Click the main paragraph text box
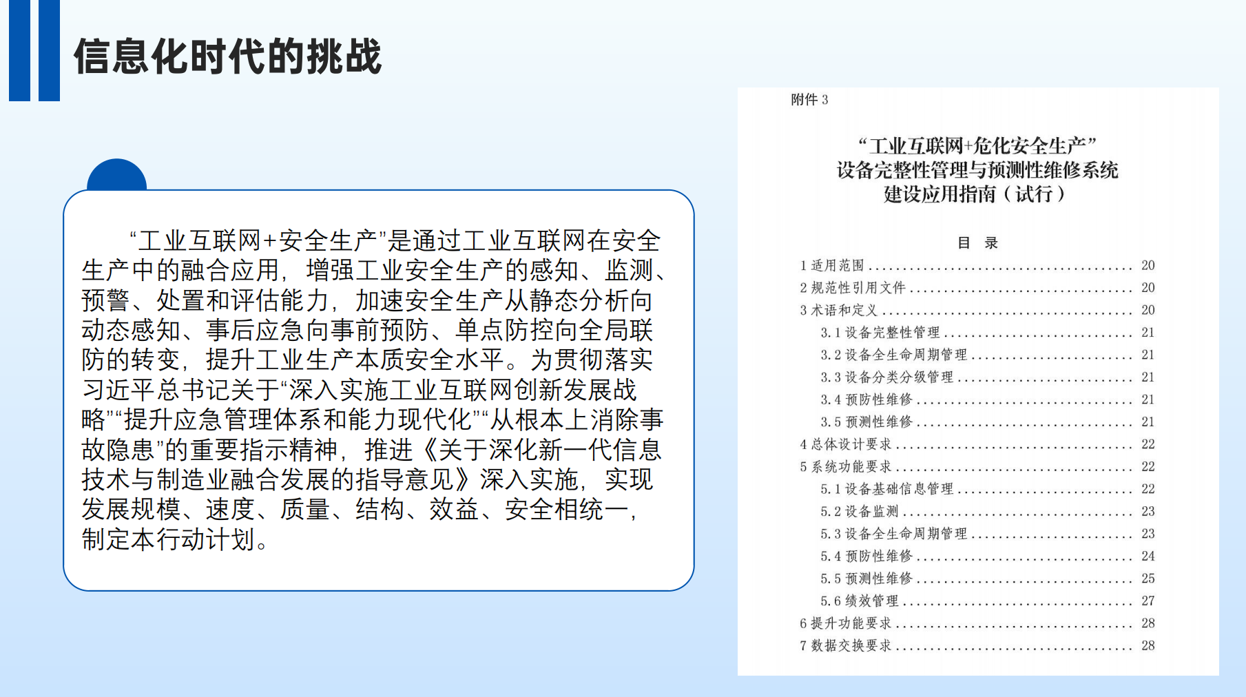Screen dimensions: 1246x697 378,390
